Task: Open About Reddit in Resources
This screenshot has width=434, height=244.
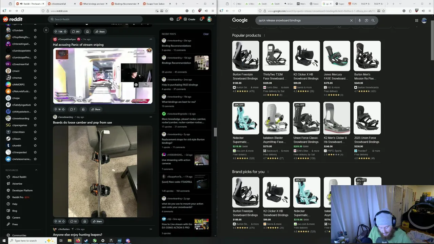Action: tap(19, 177)
